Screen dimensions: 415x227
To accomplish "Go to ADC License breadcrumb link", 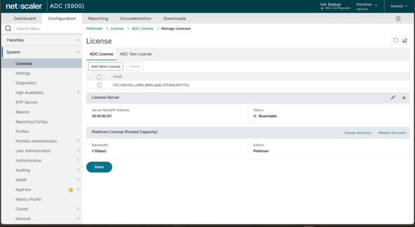I will (x=142, y=28).
